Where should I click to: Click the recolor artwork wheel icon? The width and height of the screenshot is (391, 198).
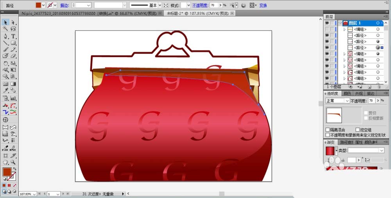[x=243, y=5]
